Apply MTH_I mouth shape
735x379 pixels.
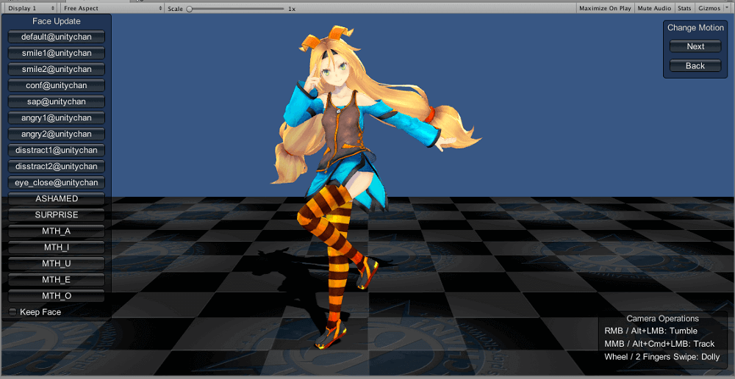57,248
